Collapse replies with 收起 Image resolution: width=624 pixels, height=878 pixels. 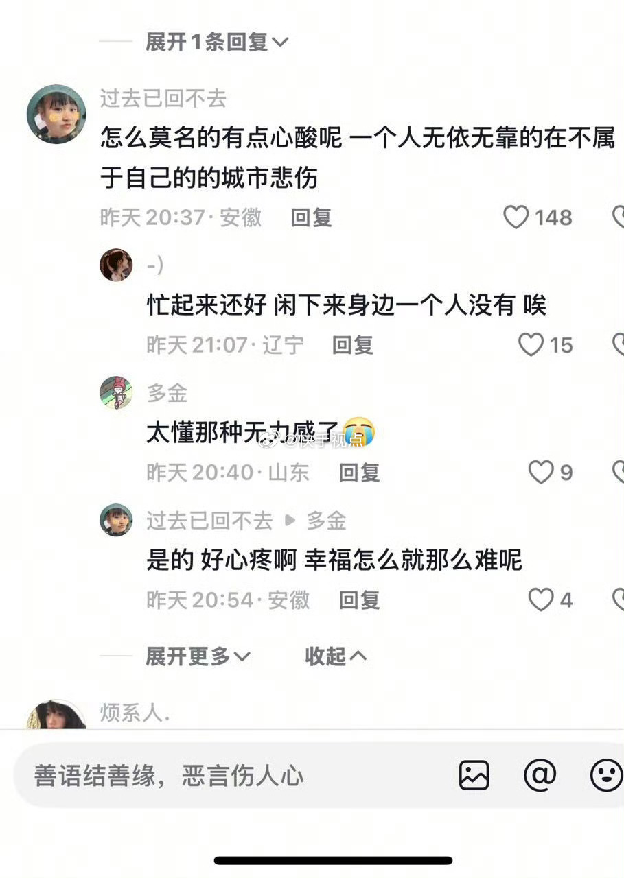pos(336,656)
